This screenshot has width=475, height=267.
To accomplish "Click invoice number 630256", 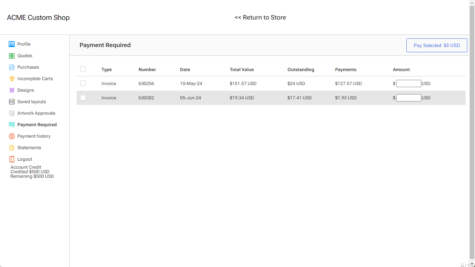I will 146,84.
